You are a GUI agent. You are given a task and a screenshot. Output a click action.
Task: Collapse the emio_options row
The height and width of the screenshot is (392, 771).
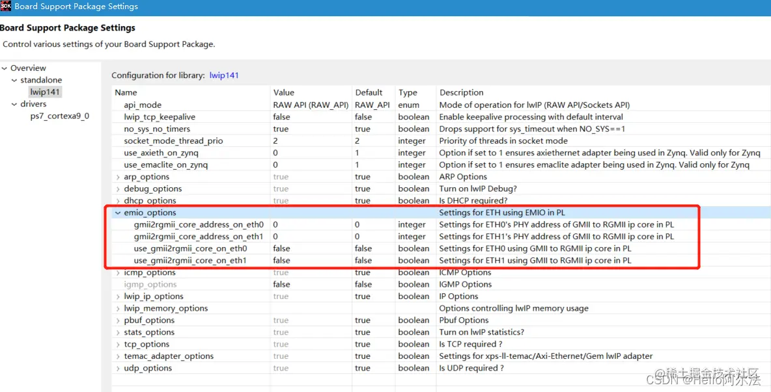point(119,213)
